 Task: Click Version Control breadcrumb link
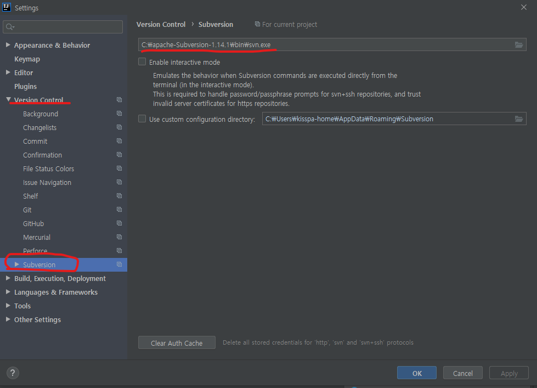click(161, 24)
